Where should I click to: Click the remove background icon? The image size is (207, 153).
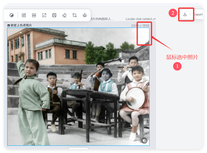coord(54,15)
